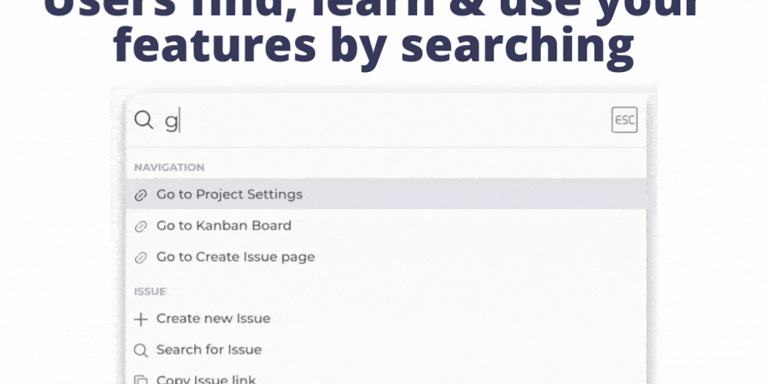768x384 pixels.
Task: Click the NAVIGATION section header
Action: tap(169, 167)
